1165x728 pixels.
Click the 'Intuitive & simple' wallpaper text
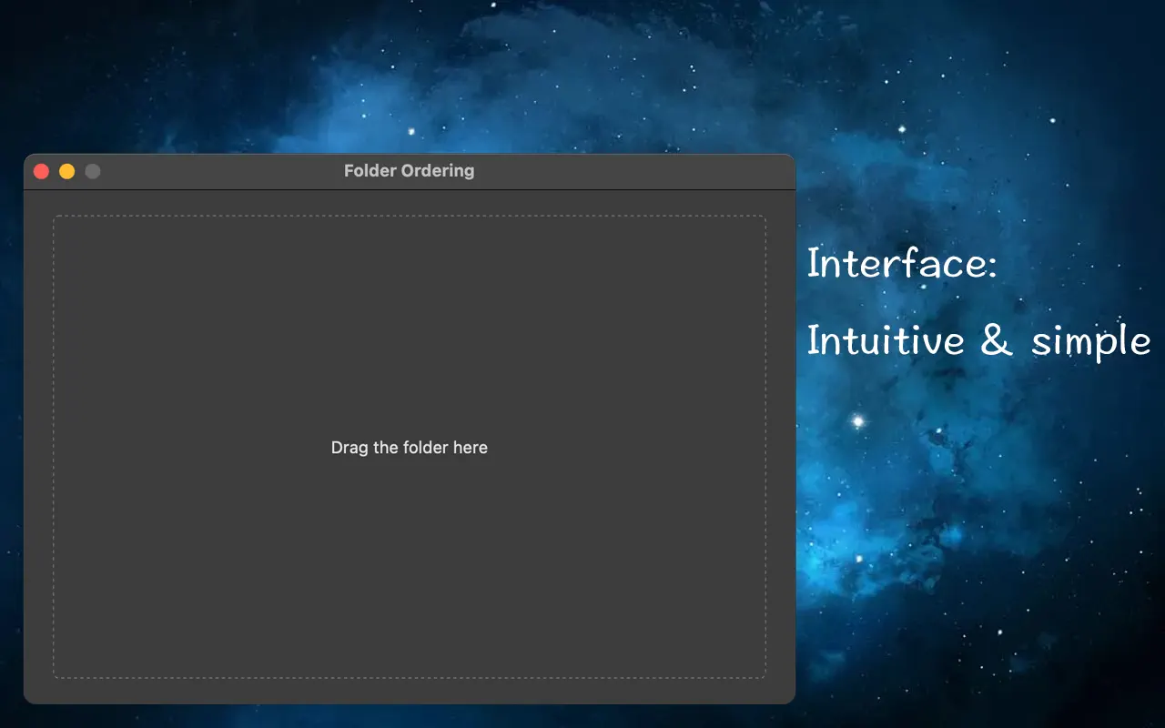coord(978,341)
